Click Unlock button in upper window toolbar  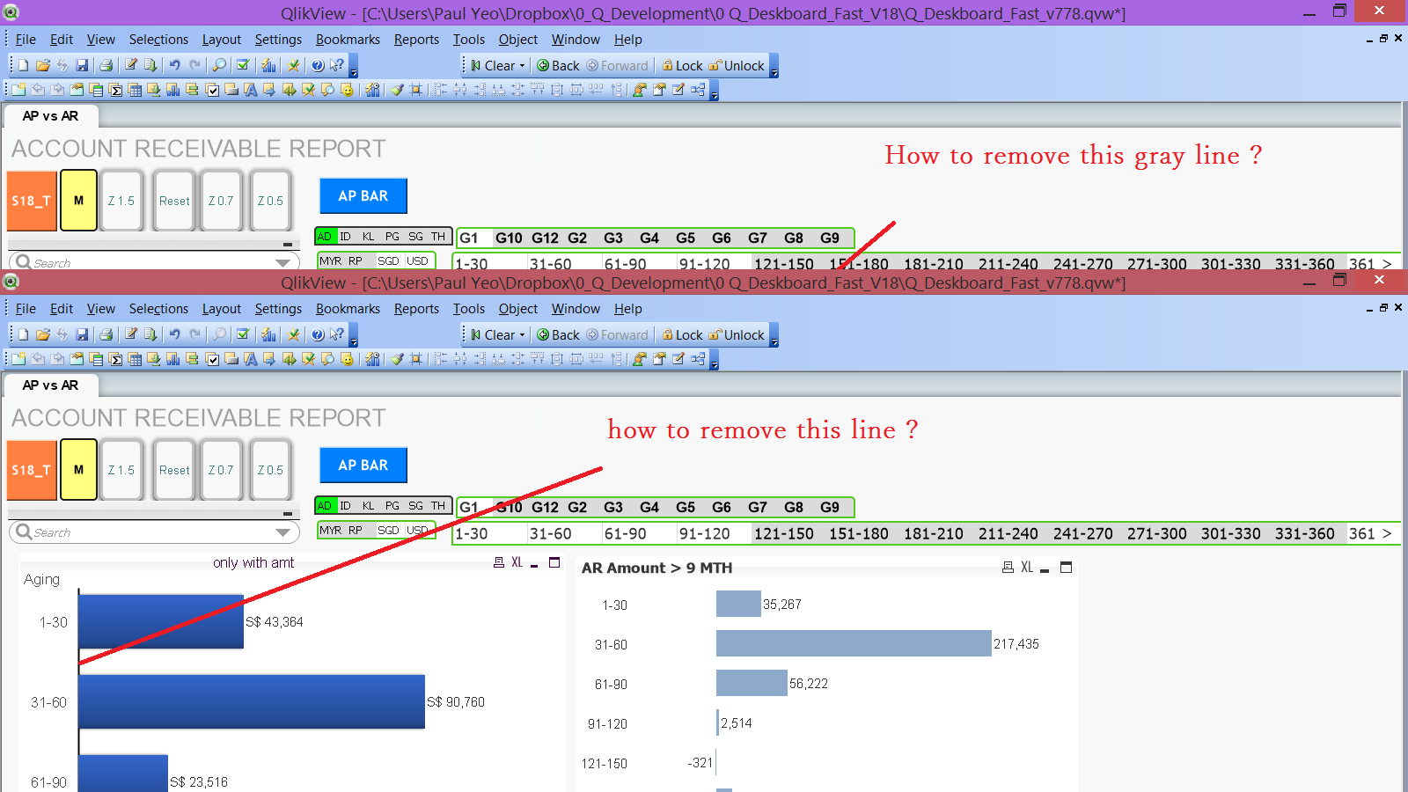(737, 66)
